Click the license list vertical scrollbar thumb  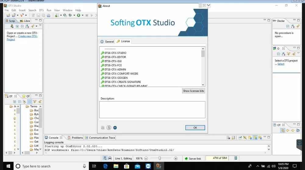pyautogui.click(x=203, y=54)
